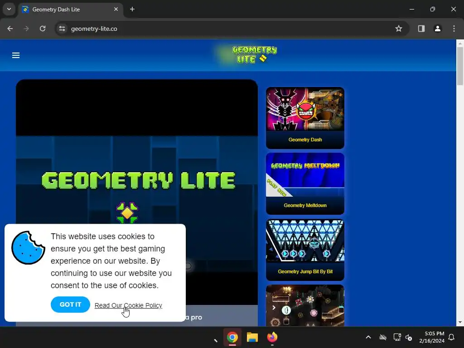Screen dimensions: 464x348
Task: Open the Geometry Dash game thumbnail
Action: [305, 109]
